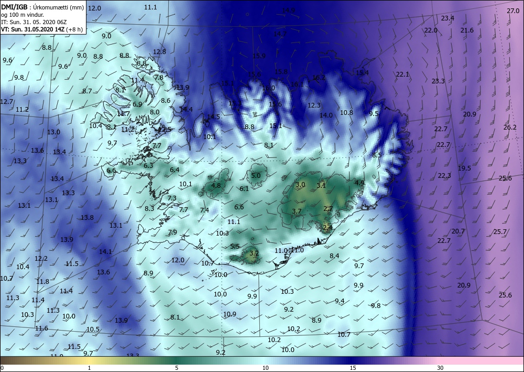Click the map value 10.9

[x=230, y=314]
